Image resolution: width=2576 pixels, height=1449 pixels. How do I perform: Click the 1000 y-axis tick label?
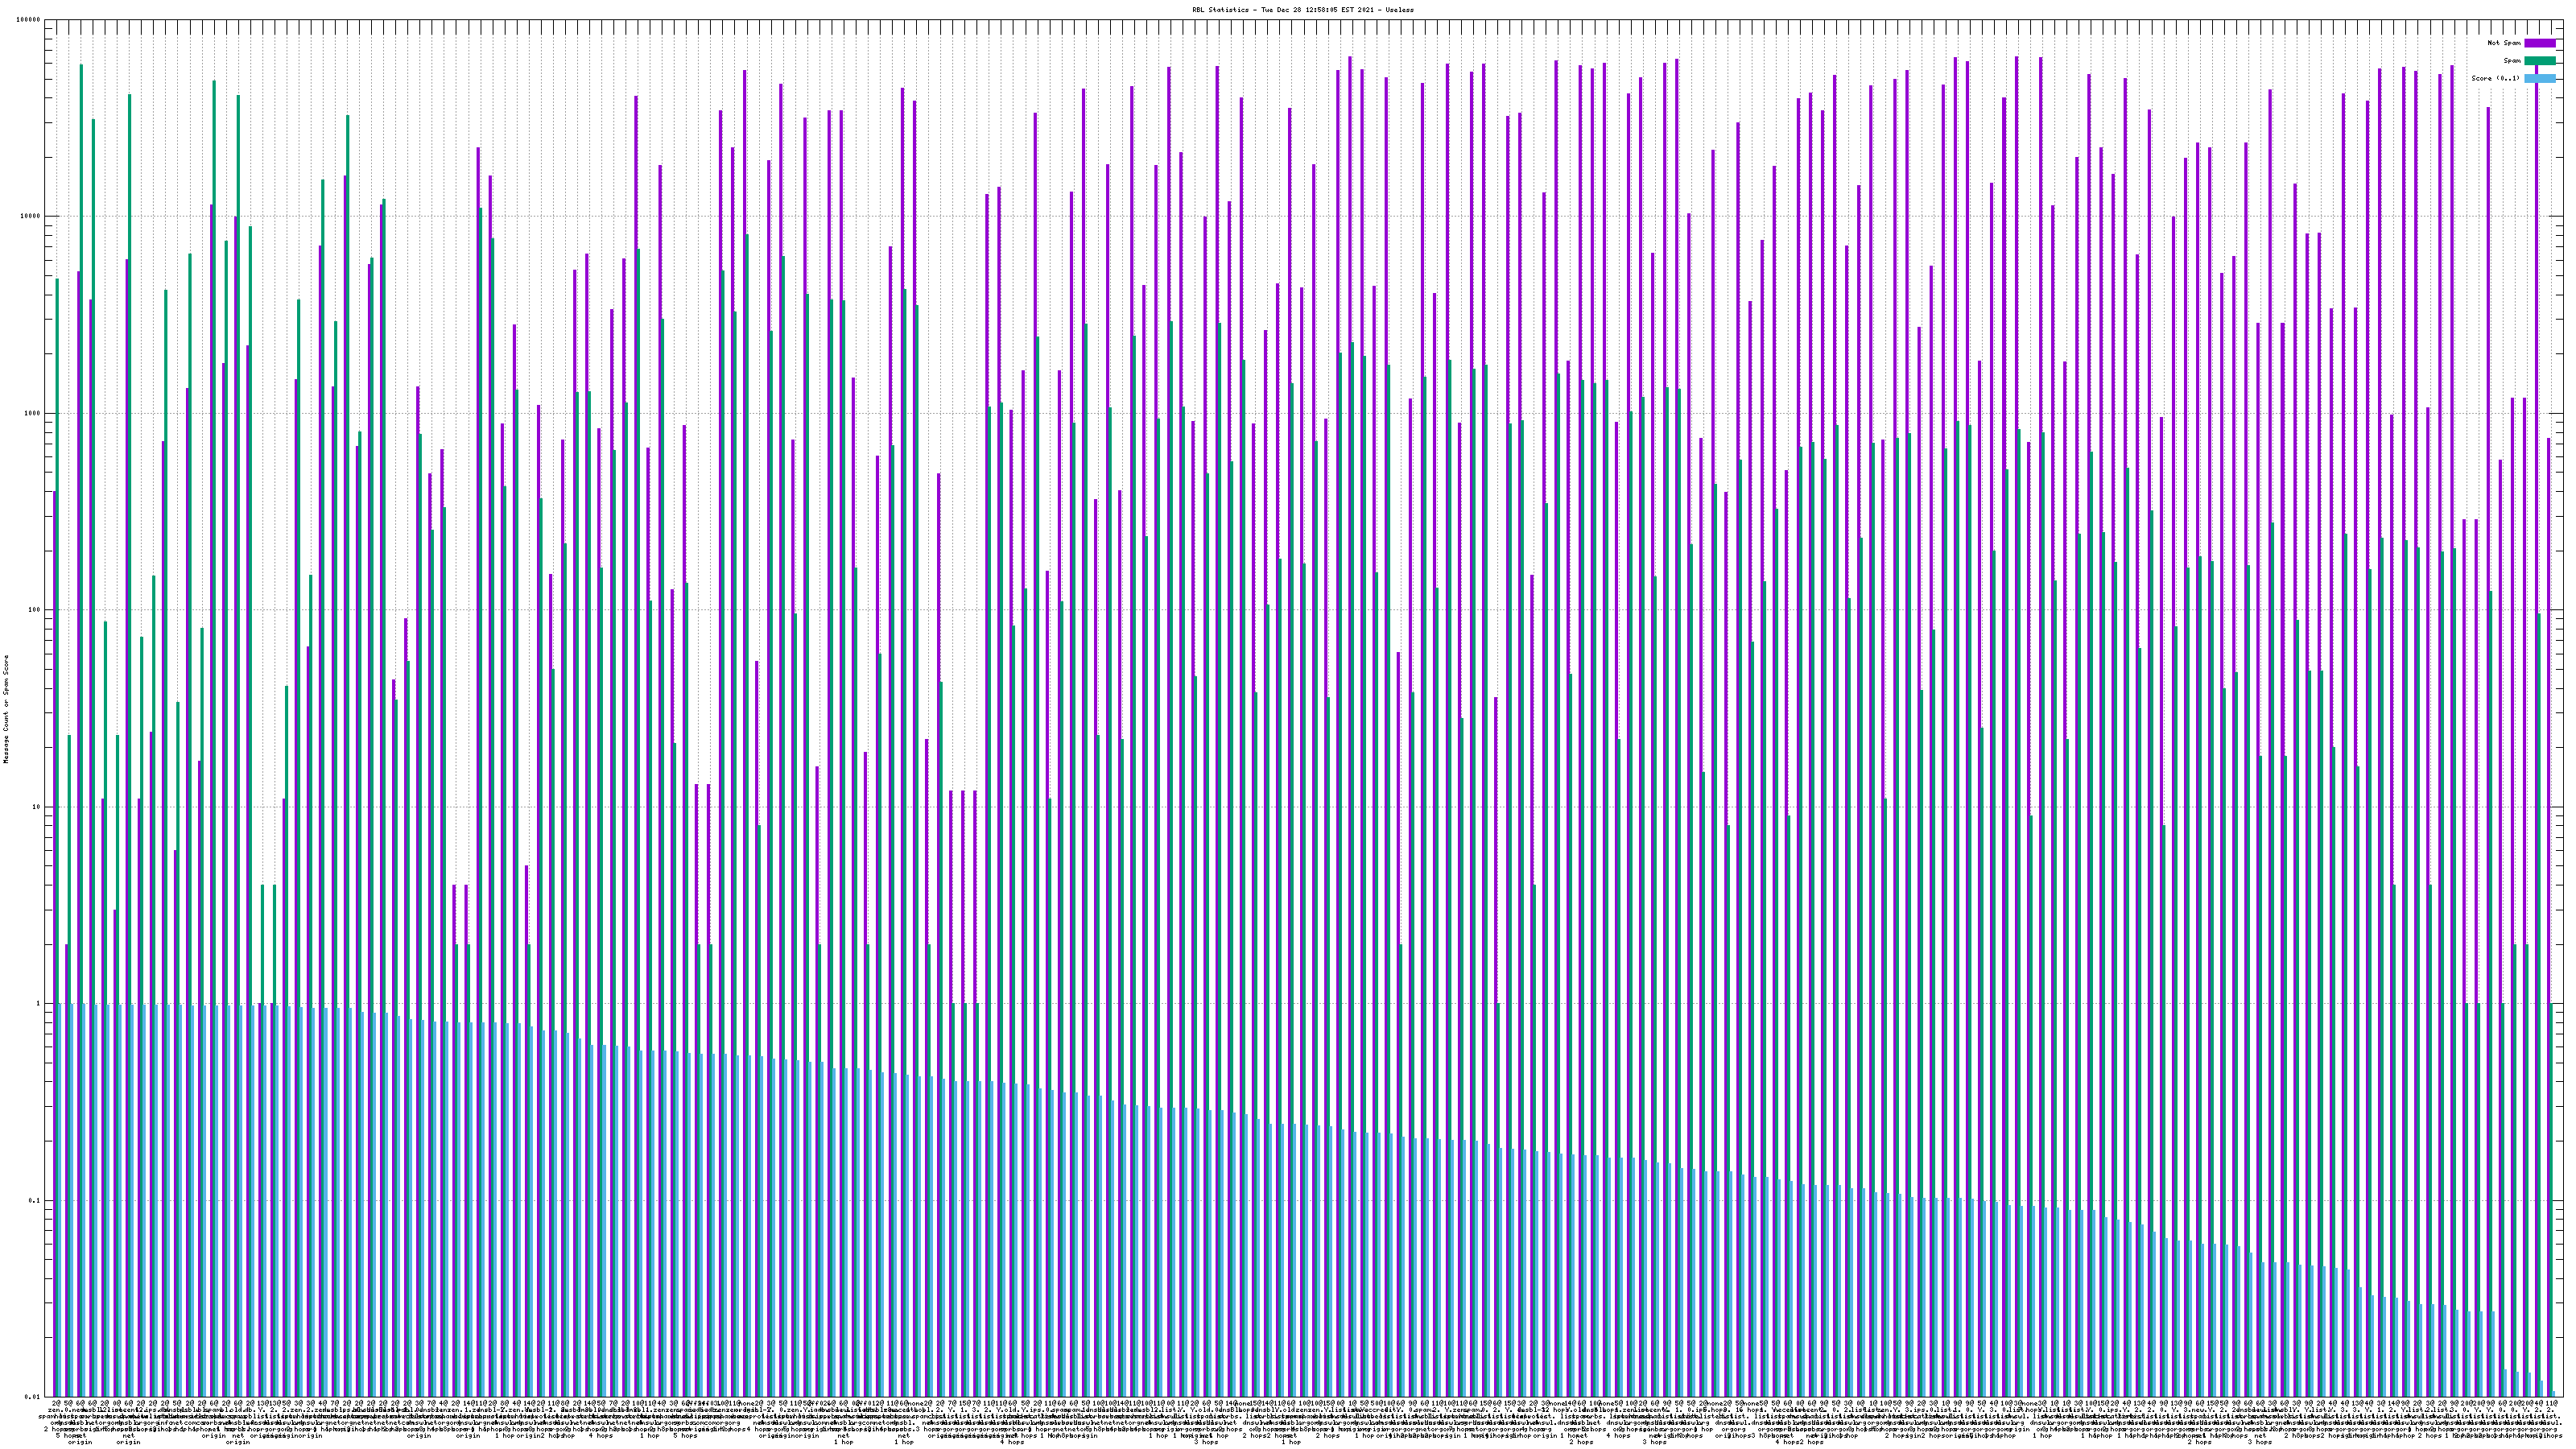pyautogui.click(x=34, y=413)
